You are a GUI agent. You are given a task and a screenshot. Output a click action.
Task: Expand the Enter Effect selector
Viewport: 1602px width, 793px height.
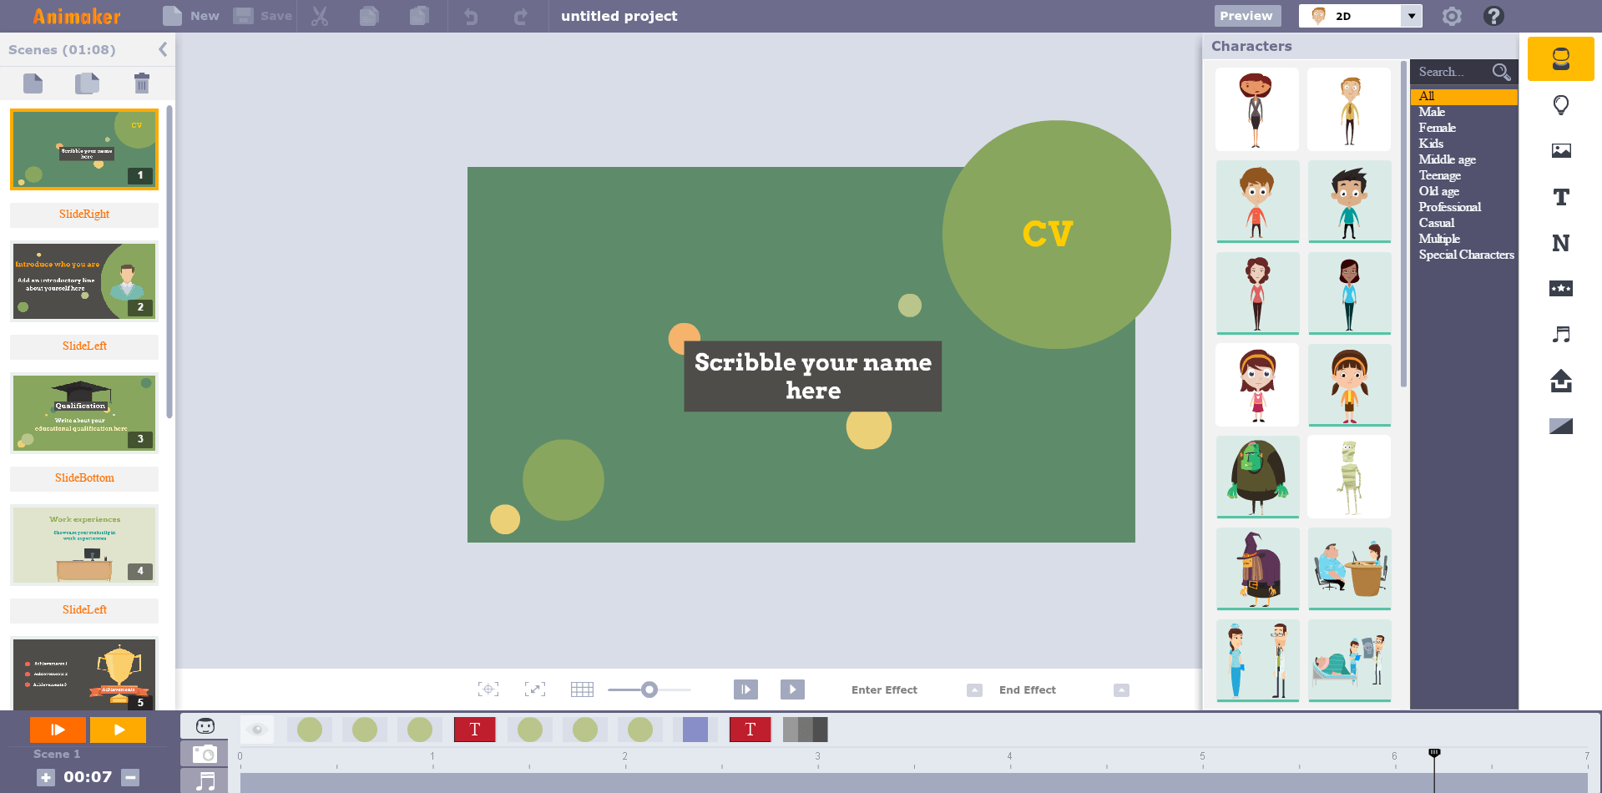point(973,690)
